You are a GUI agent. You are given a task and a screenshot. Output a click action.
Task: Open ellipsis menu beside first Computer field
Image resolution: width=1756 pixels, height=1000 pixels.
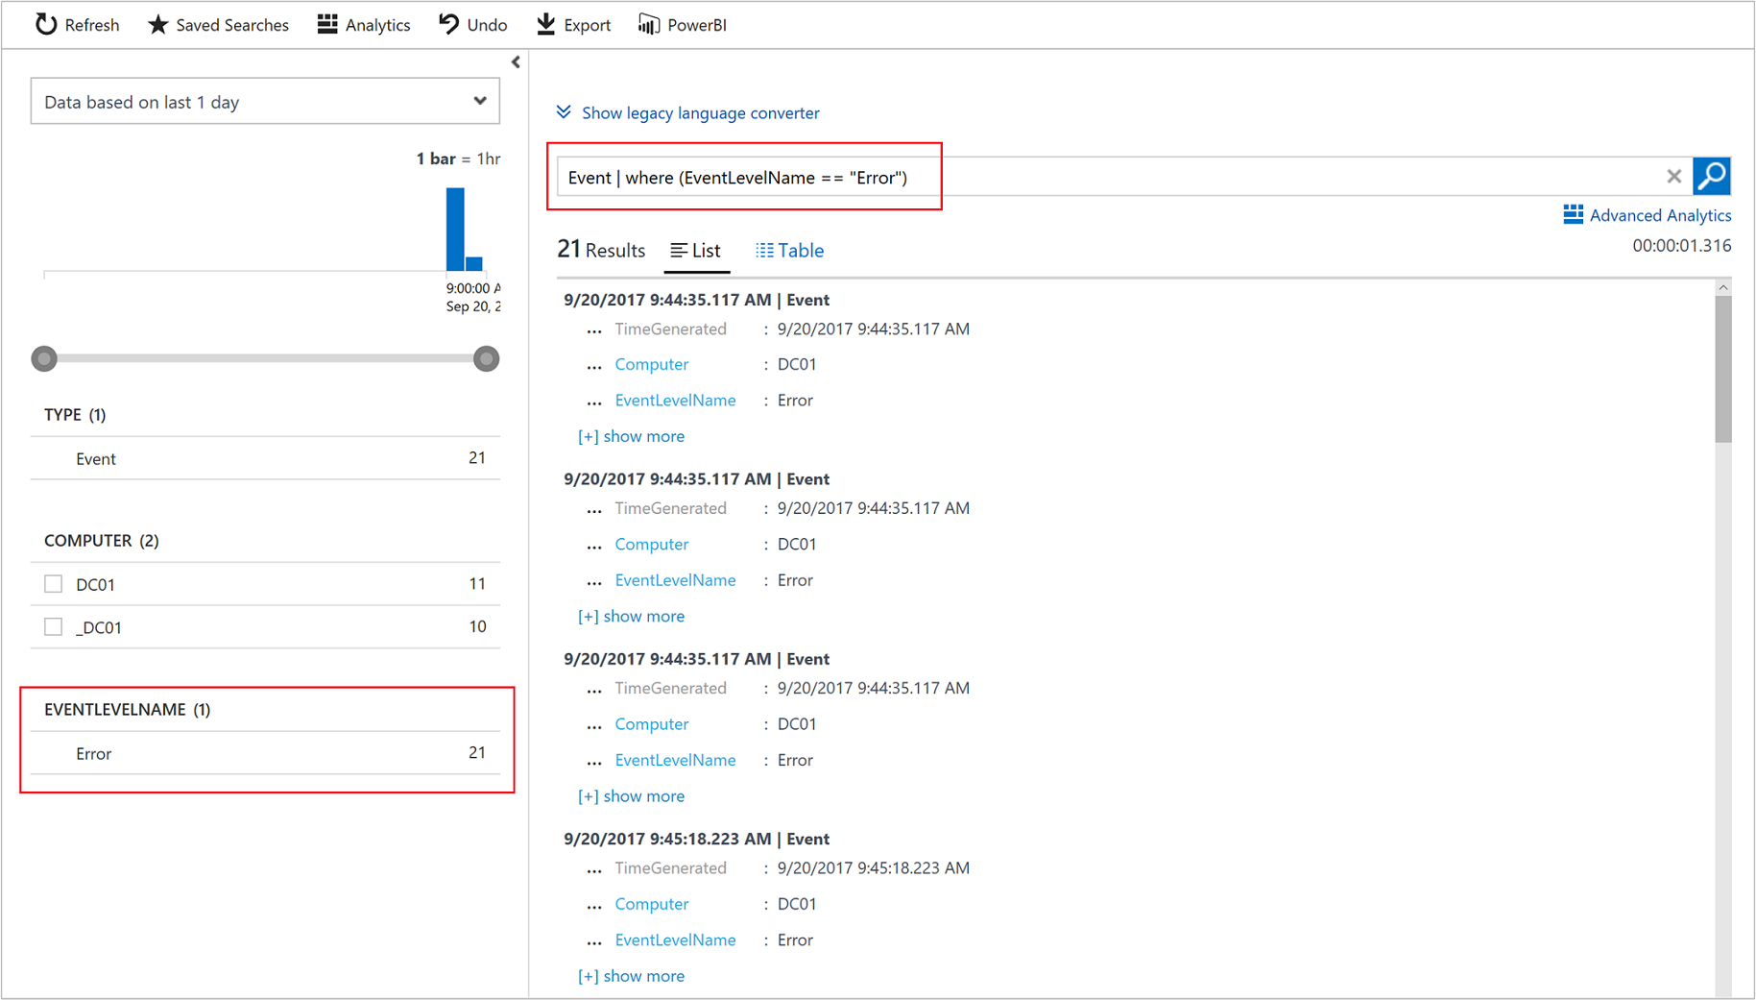tap(594, 366)
